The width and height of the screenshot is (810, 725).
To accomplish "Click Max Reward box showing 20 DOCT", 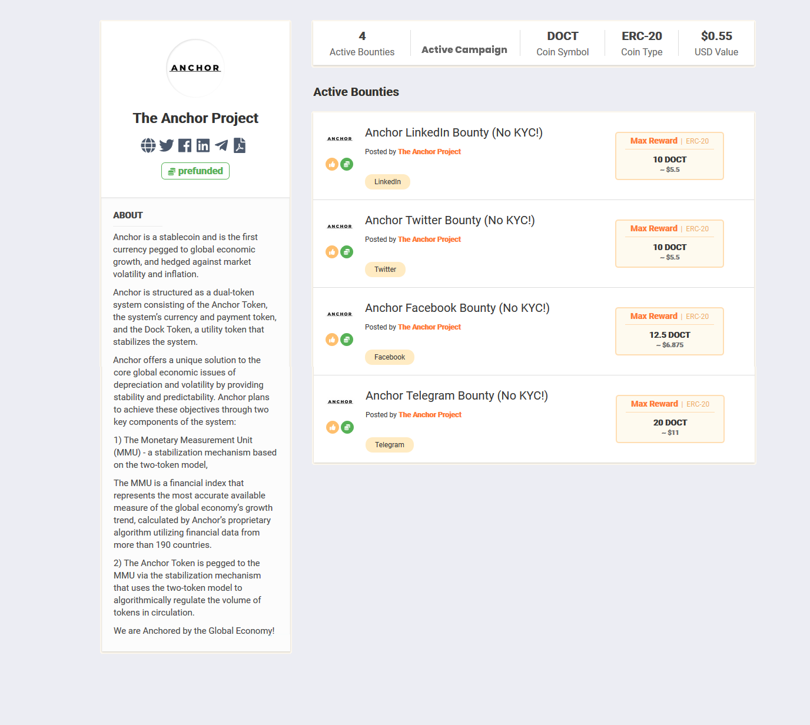I will point(670,419).
